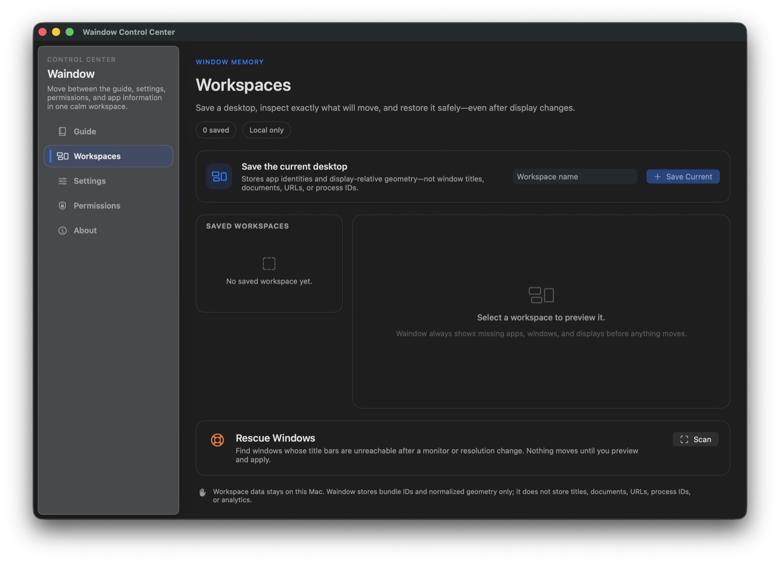
Task: Click the Settings sliders icon
Action: point(62,181)
